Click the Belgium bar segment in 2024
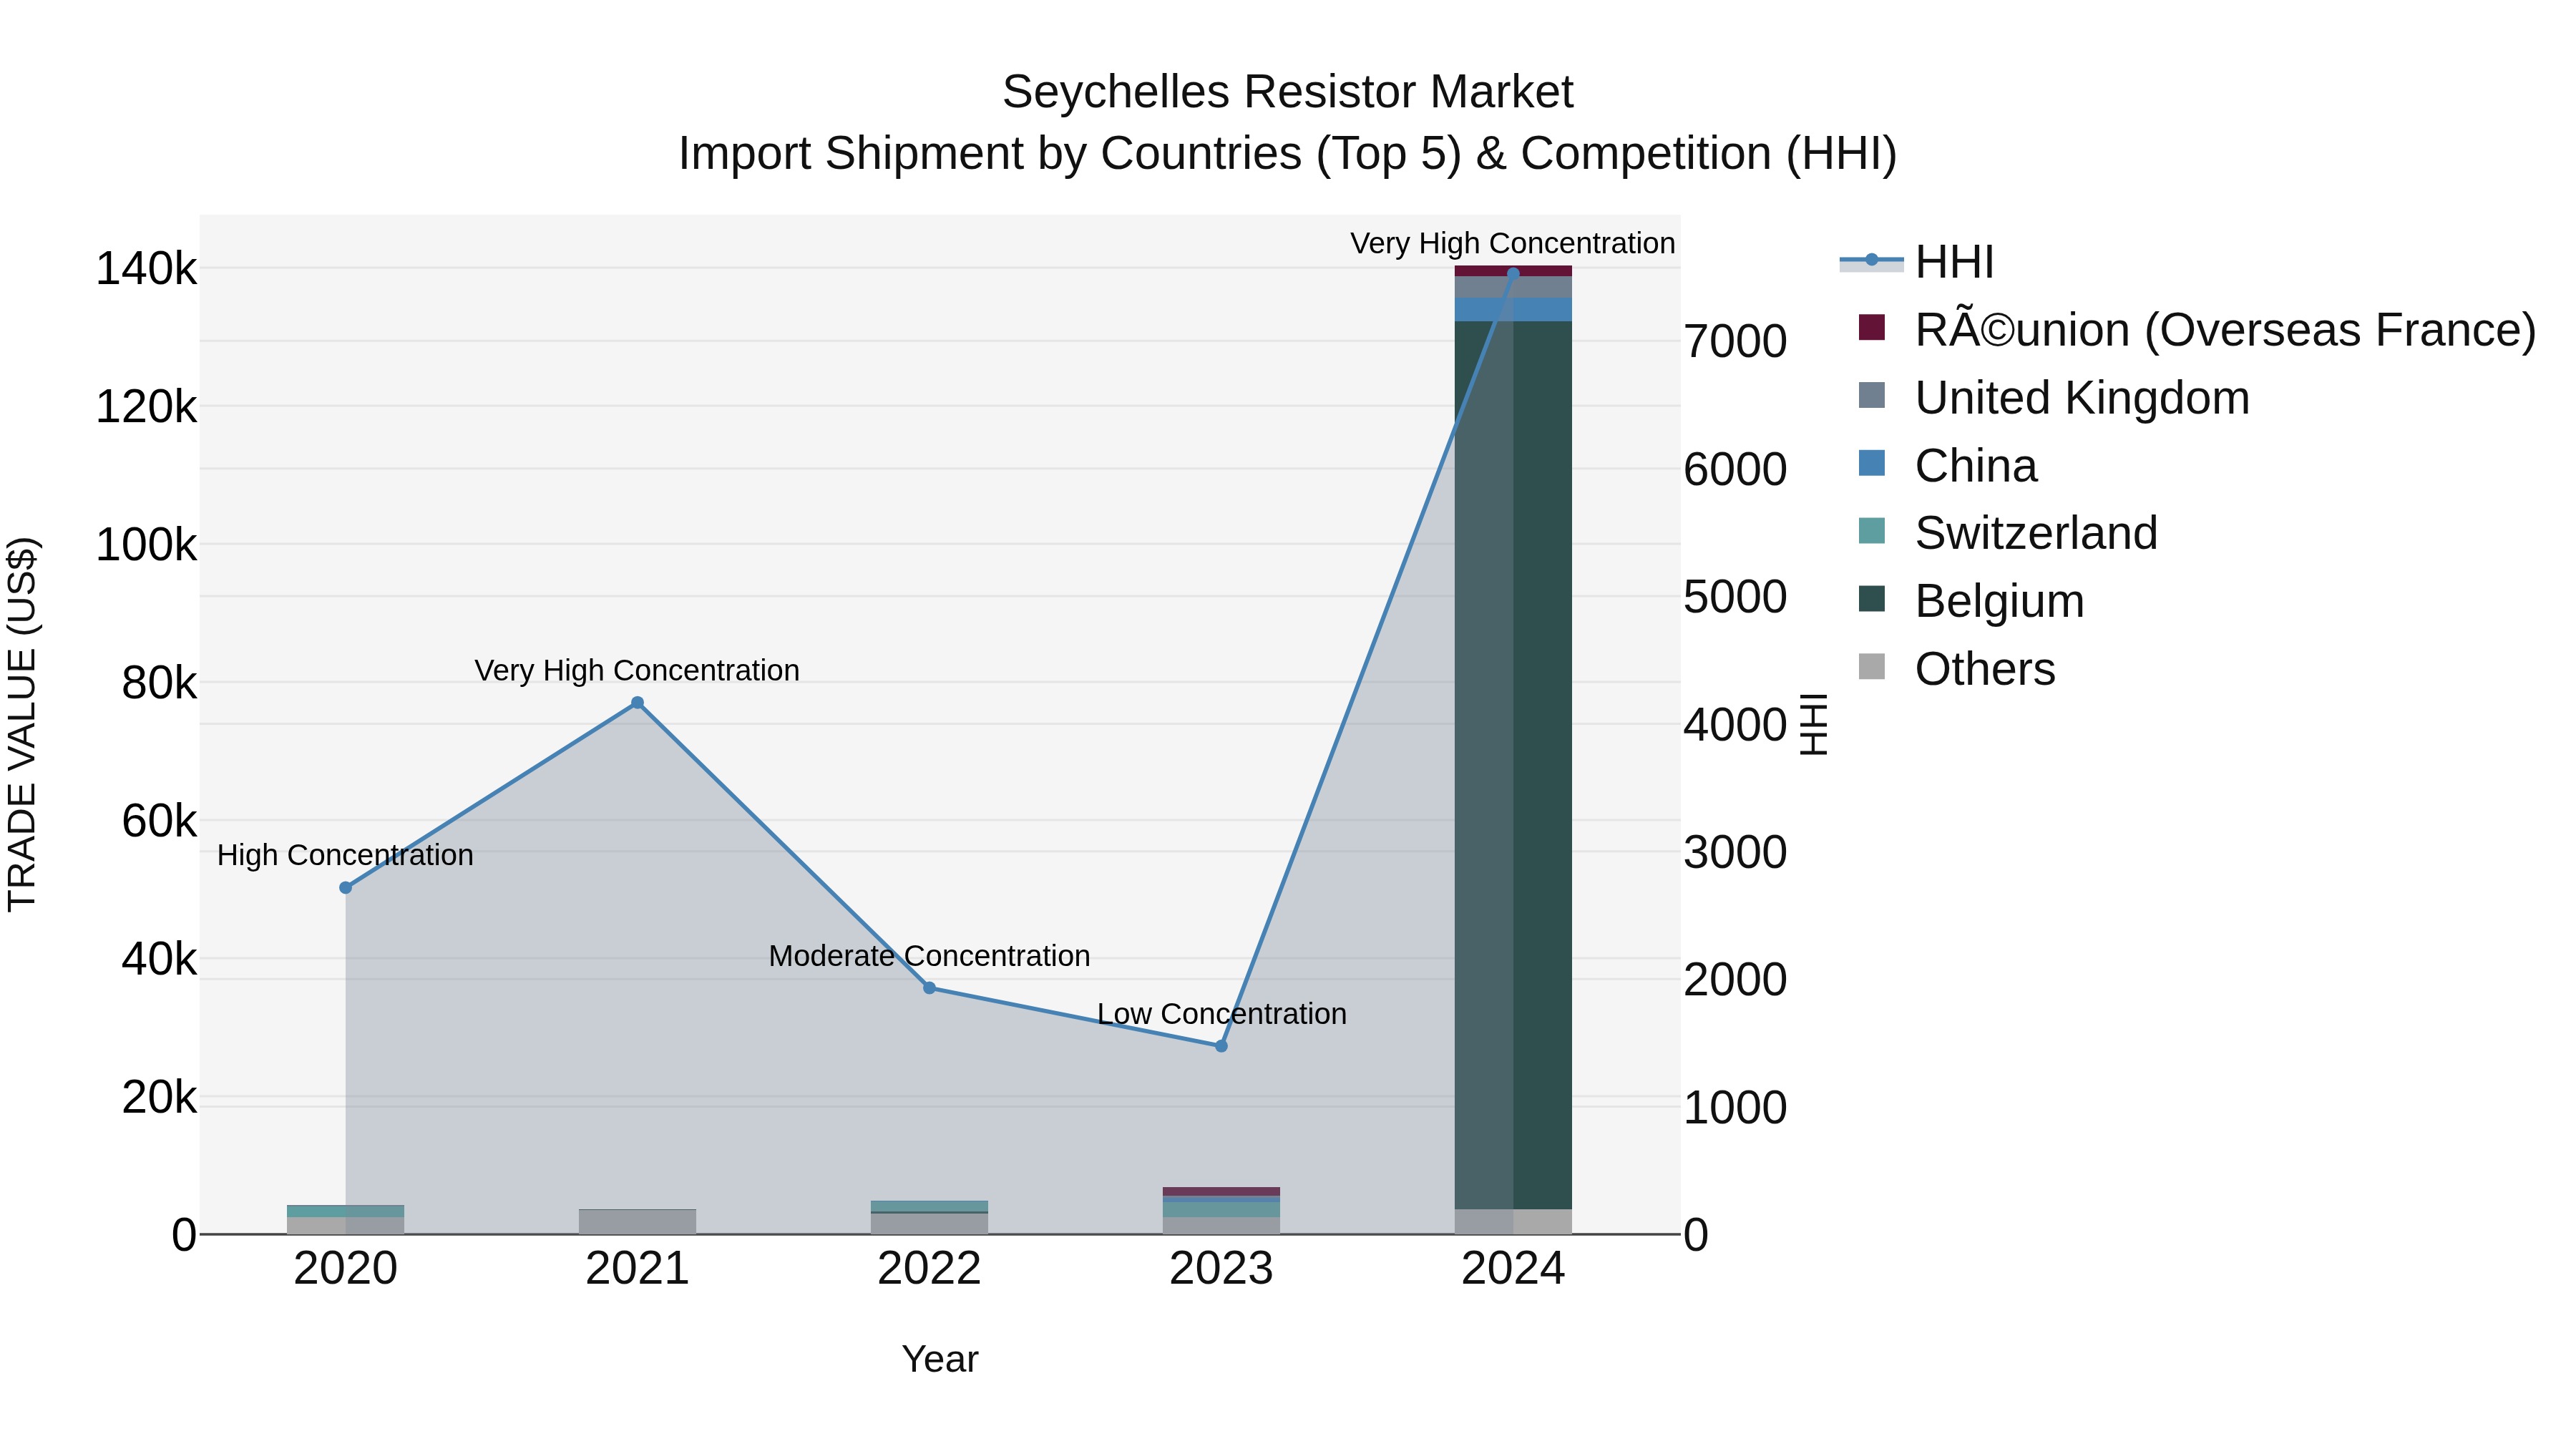 [1513, 765]
